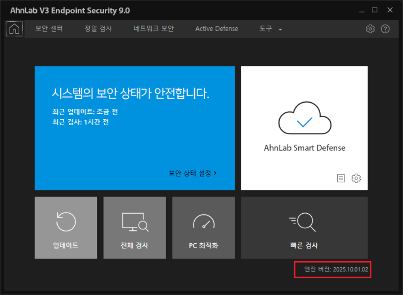Launch PC 최적화 with its speedometer icon
The height and width of the screenshot is (295, 403).
click(x=204, y=222)
